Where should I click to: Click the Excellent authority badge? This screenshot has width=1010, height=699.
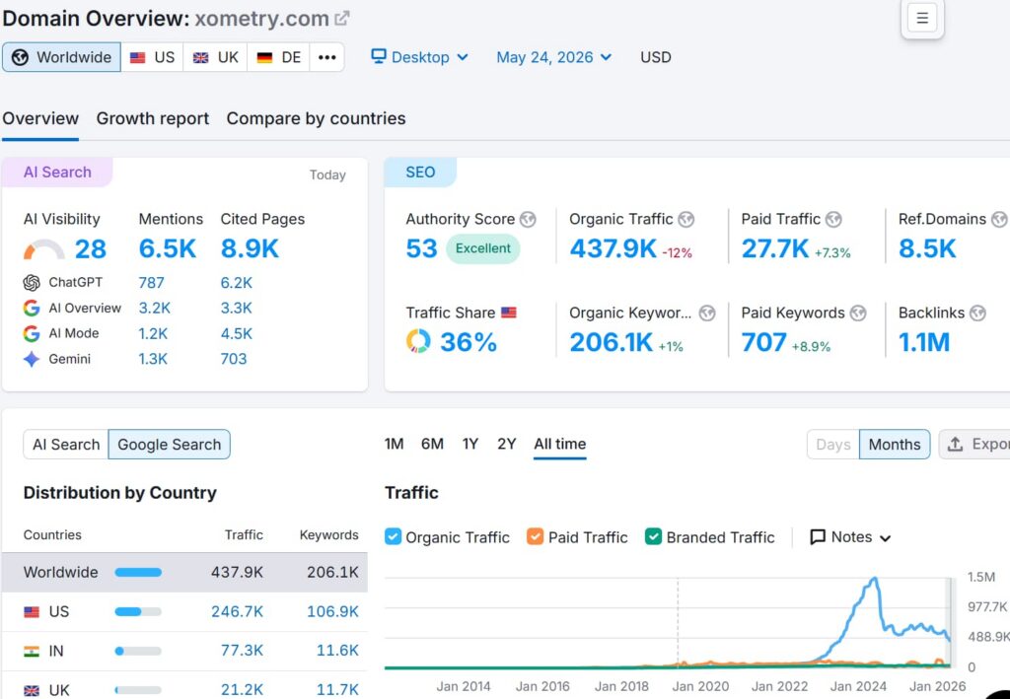pyautogui.click(x=483, y=248)
